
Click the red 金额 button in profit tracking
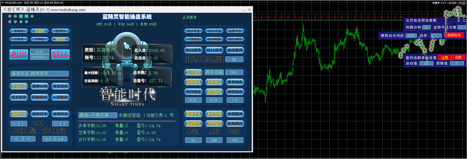[x=445, y=57]
